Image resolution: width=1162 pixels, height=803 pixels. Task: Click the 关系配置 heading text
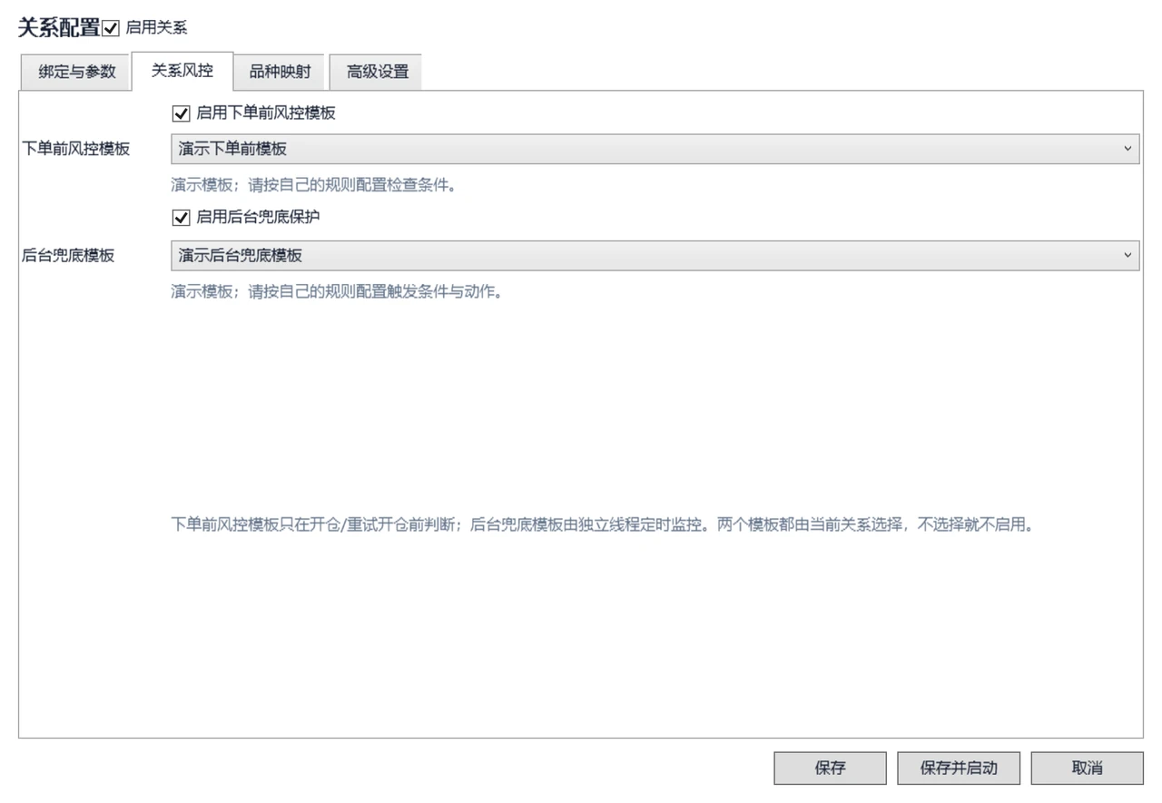tap(59, 28)
